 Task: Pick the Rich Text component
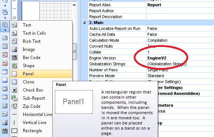pyautogui.click(x=41, y=41)
